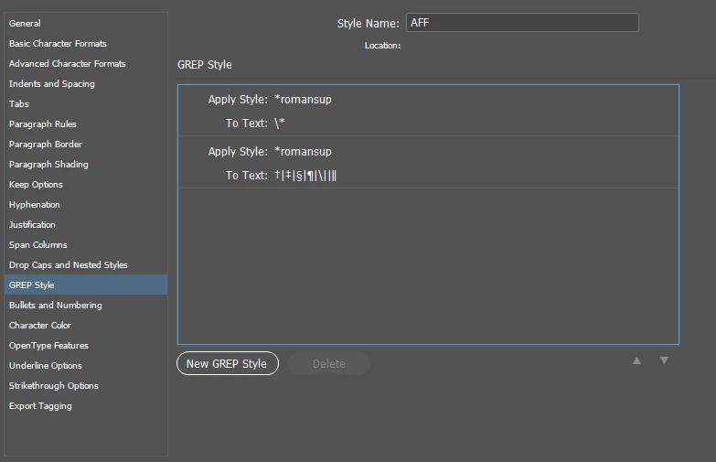Open Underline Options section
716x462 pixels.
click(x=86, y=365)
